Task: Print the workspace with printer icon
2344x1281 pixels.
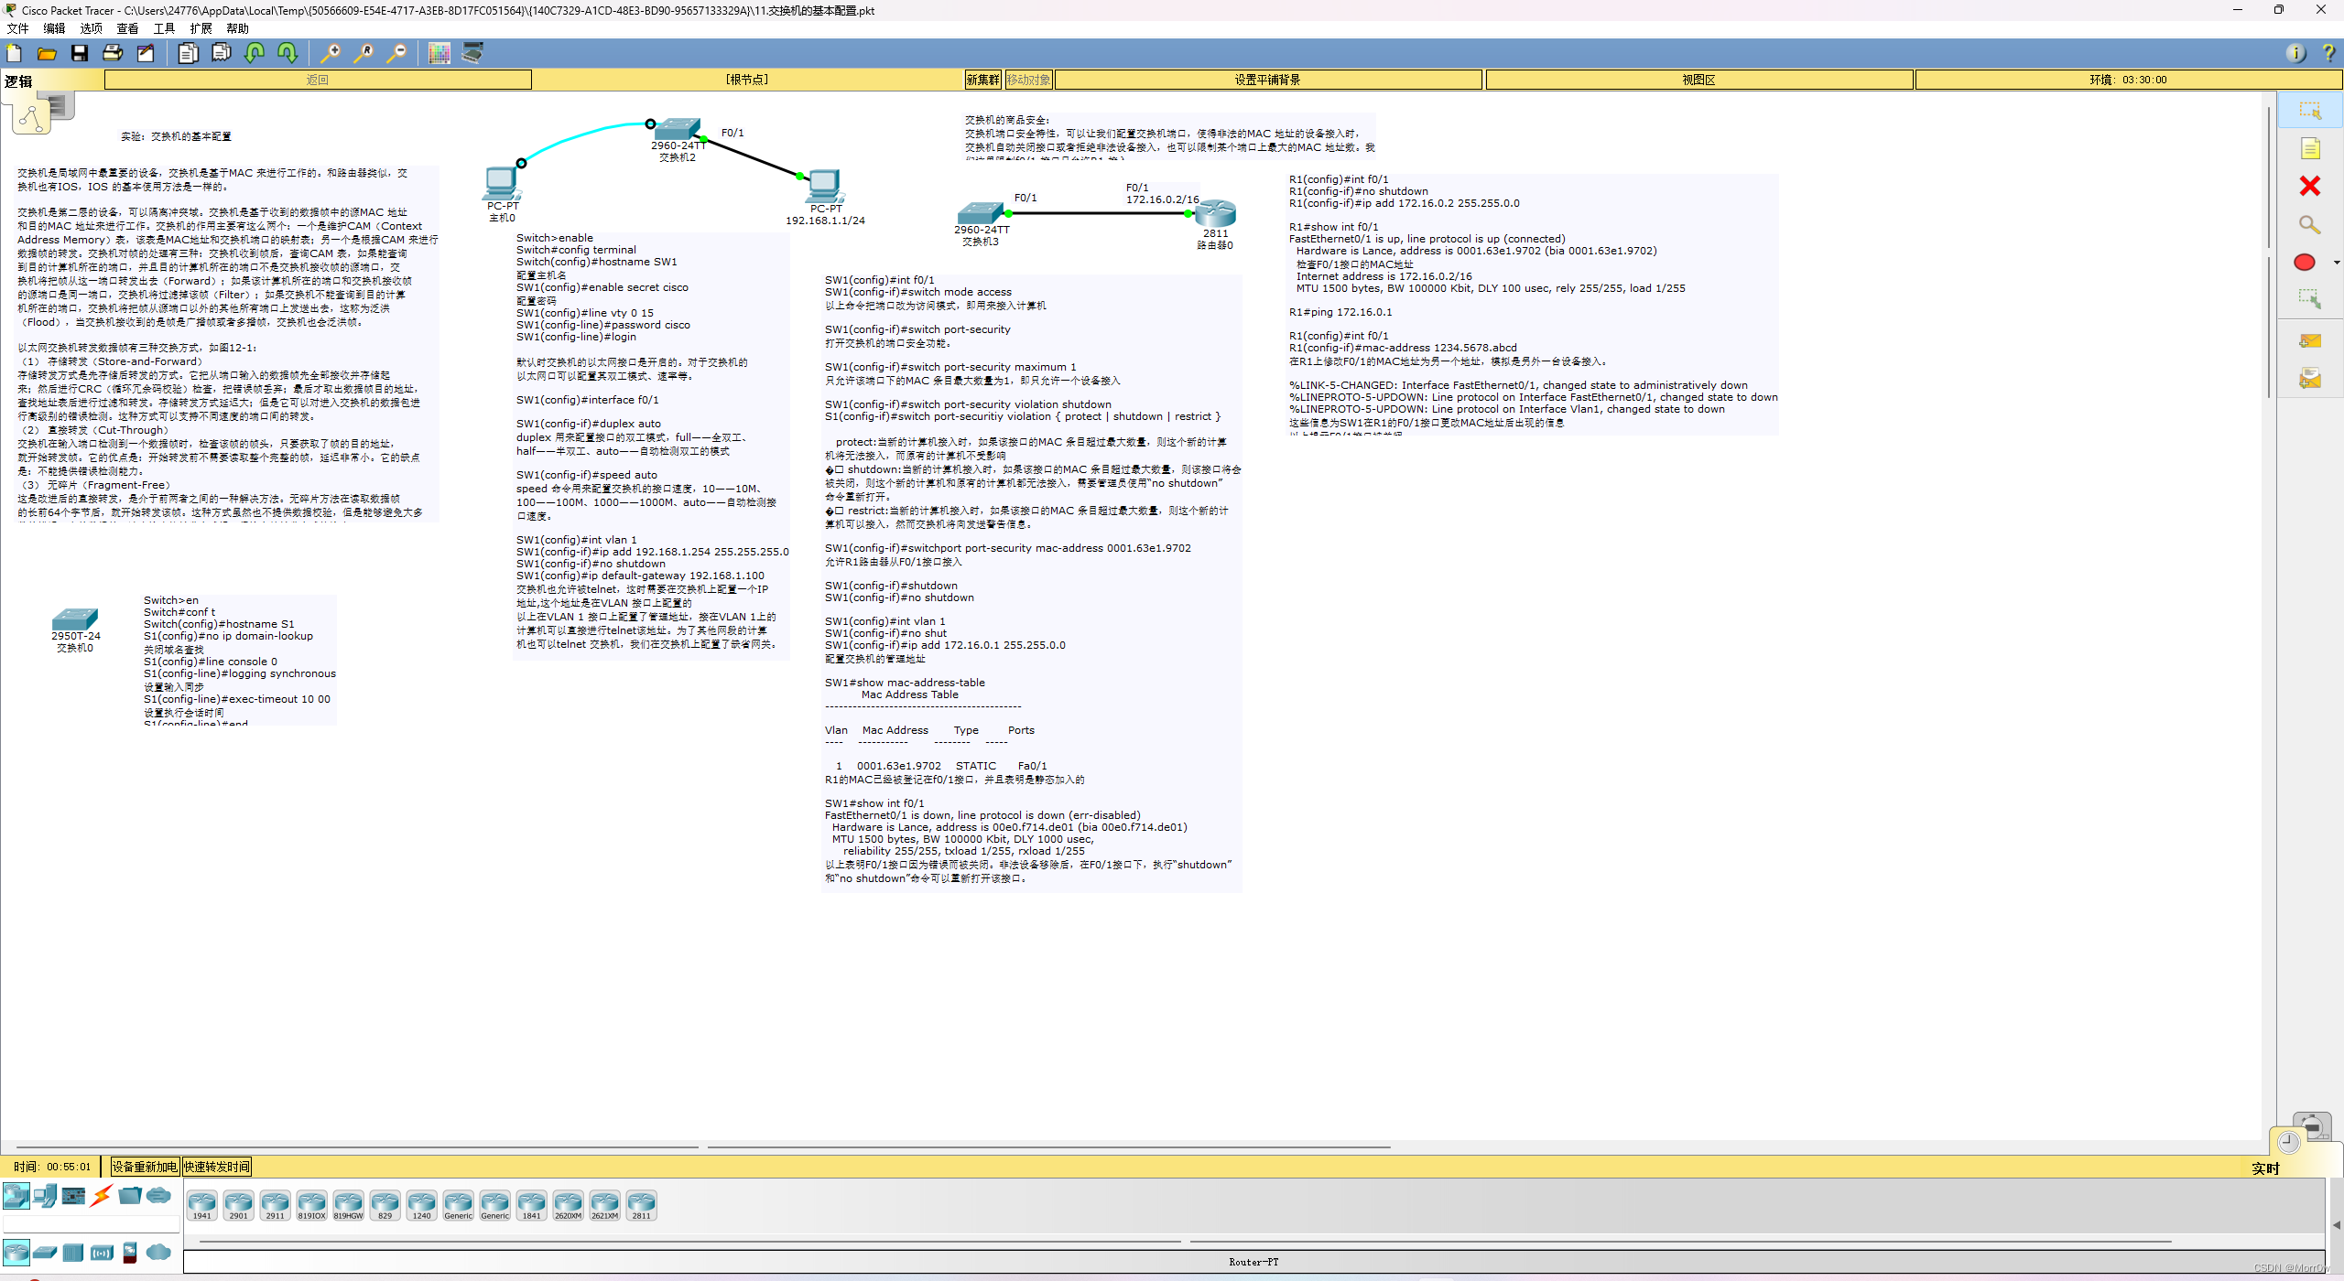Action: point(113,53)
